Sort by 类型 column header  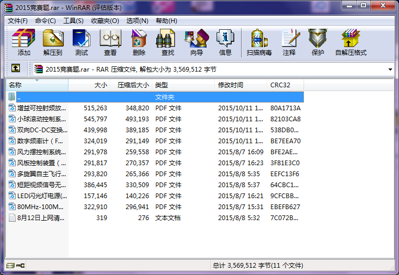(x=184, y=85)
